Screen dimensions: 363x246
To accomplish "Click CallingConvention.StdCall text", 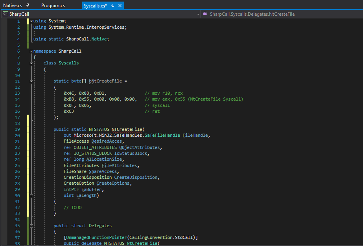I will pyautogui.click(x=162, y=237).
